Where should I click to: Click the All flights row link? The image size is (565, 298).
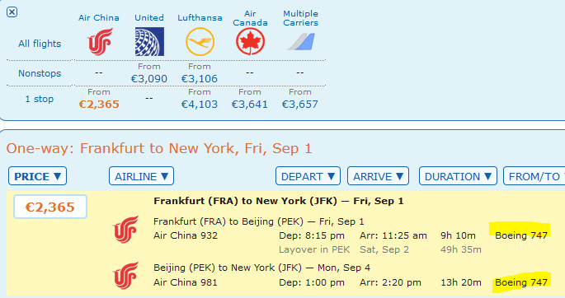click(40, 44)
